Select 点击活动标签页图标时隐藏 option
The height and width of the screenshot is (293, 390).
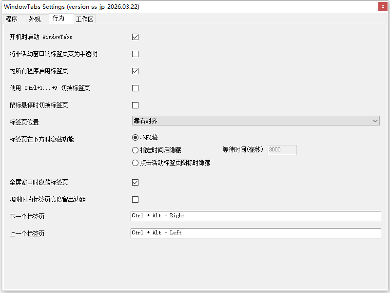tap(135, 163)
